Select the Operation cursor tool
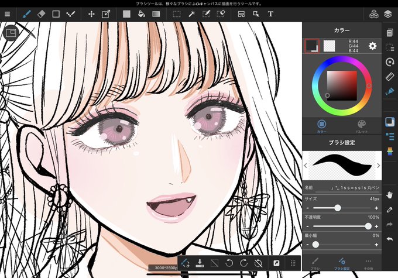 (256, 14)
